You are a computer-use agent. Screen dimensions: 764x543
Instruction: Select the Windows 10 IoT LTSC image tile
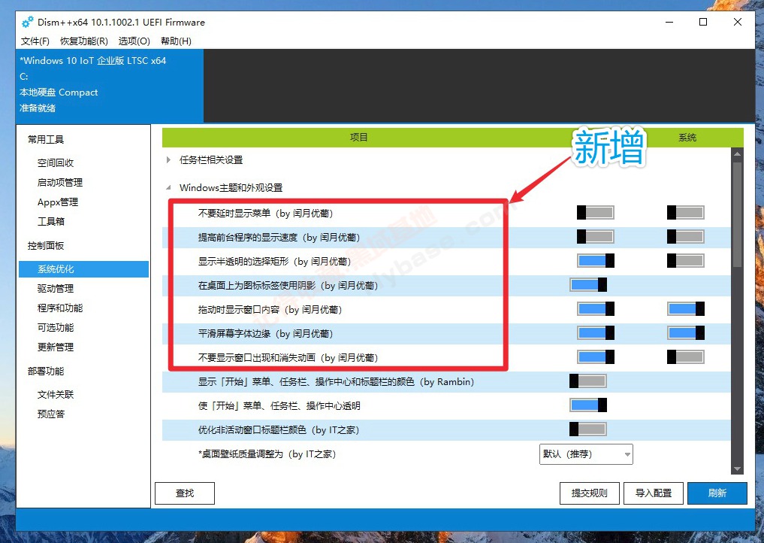point(110,85)
